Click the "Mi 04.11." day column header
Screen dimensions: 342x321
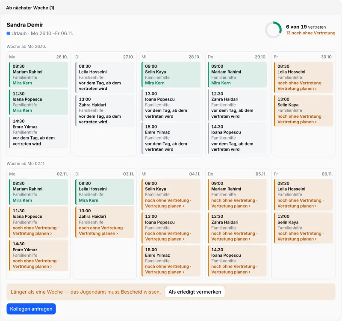coord(171,174)
